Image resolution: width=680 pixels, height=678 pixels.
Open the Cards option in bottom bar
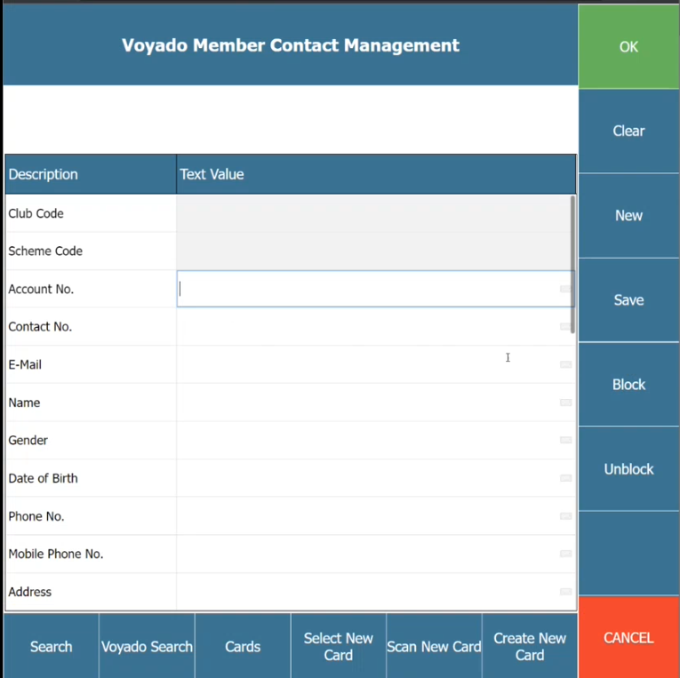tap(243, 646)
